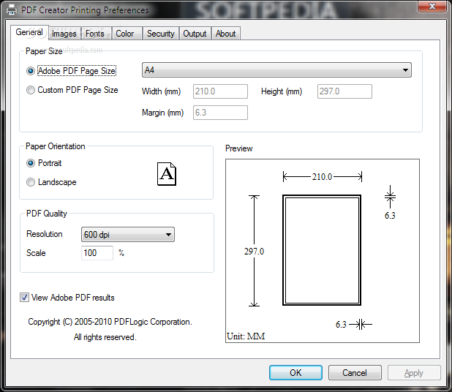Viewport: 452px width, 392px height.
Task: Click the Width (mm) field
Action: tap(220, 91)
